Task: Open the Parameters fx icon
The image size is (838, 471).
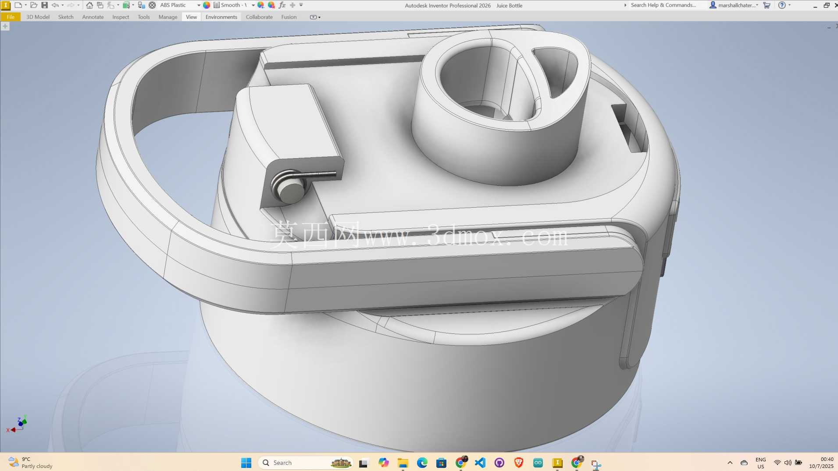Action: coord(282,5)
